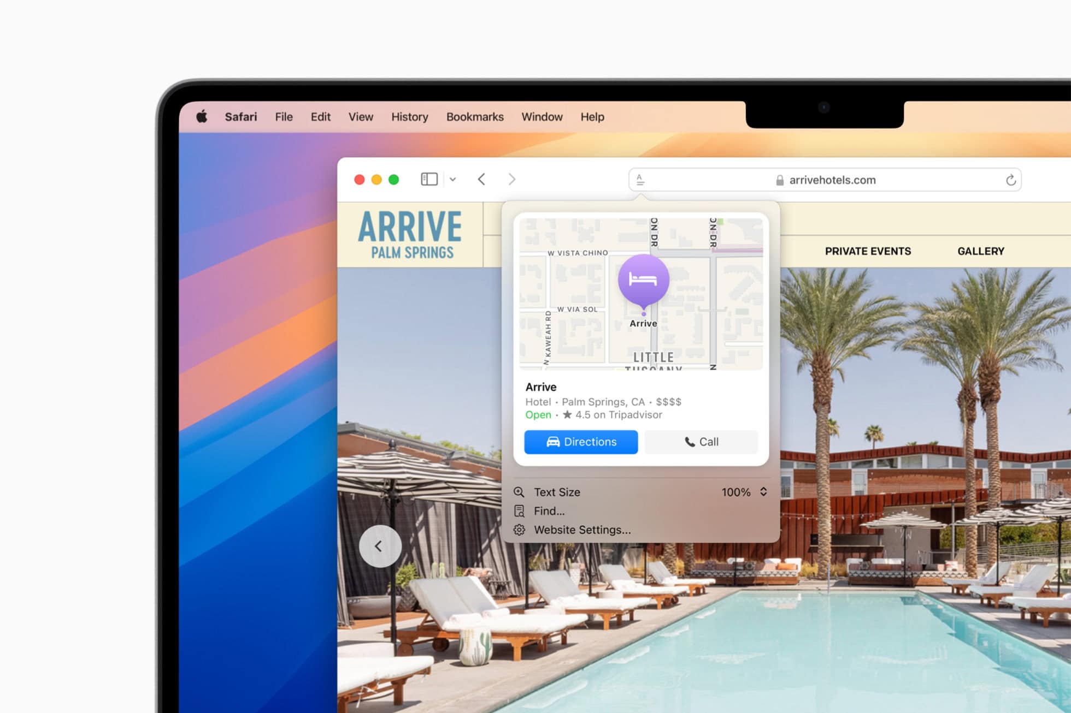Screen dimensions: 1071x713
Task: Click the back navigation arrow icon
Action: (x=482, y=179)
